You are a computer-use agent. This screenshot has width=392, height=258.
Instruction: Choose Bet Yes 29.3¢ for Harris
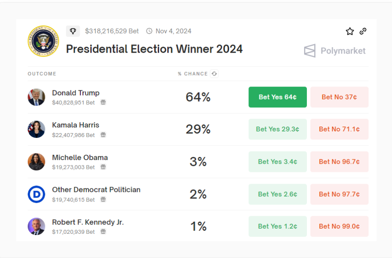point(277,129)
